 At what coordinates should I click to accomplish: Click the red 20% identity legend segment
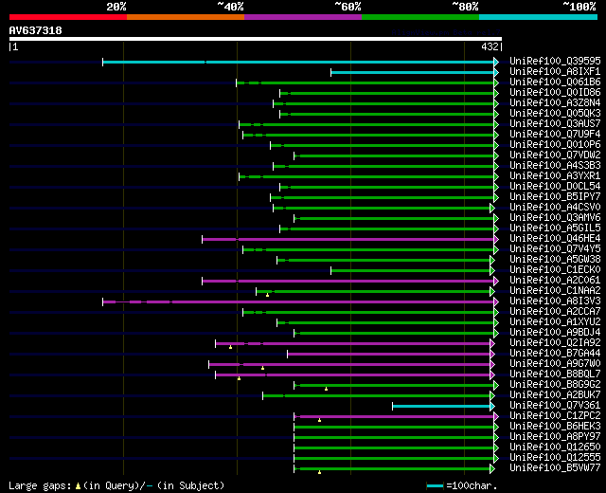pyautogui.click(x=68, y=17)
